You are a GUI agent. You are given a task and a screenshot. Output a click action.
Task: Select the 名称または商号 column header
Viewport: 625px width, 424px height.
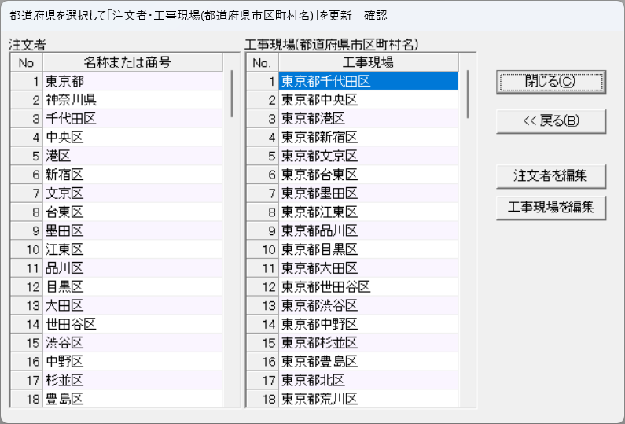click(x=132, y=63)
